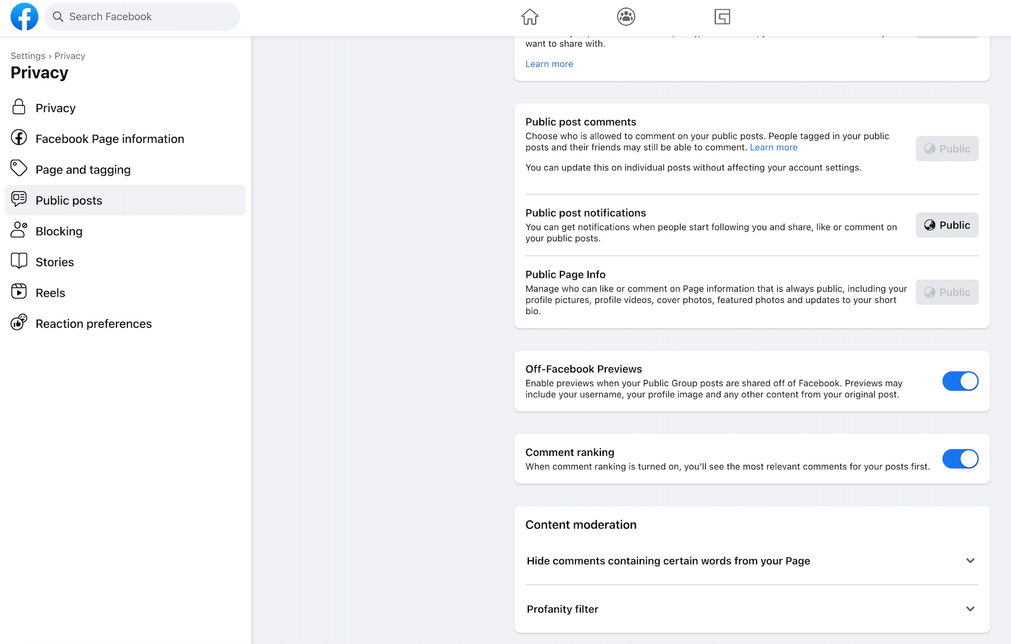Click the Reaction preferences thumbs-up icon

click(x=19, y=323)
